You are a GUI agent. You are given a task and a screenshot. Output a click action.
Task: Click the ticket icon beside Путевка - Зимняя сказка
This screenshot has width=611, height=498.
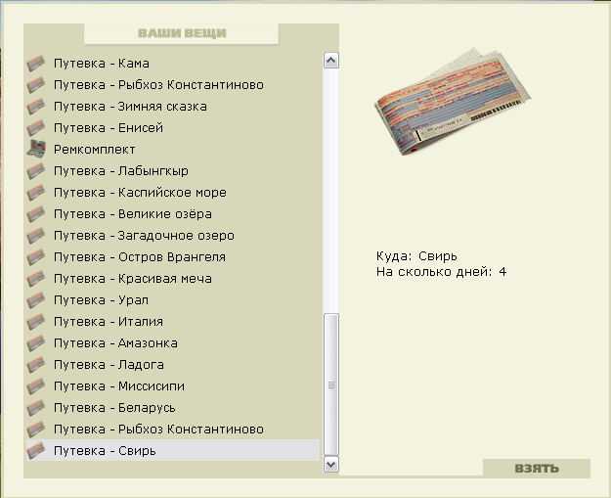click(36, 106)
